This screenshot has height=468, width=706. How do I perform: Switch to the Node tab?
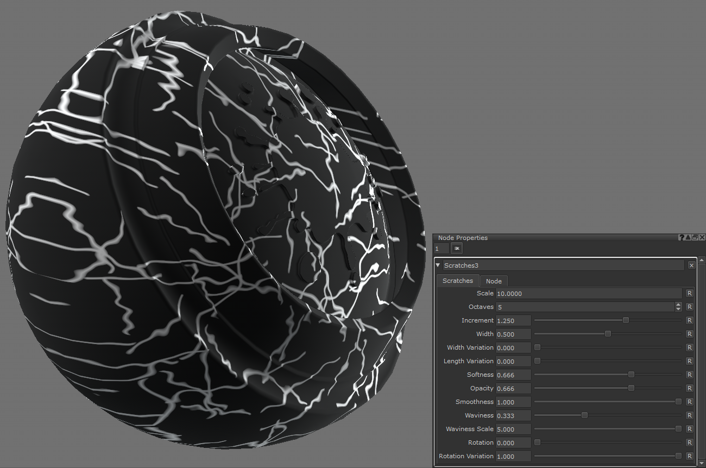coord(494,281)
